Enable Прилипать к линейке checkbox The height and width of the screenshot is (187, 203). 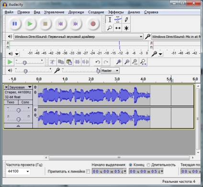(x=88, y=172)
